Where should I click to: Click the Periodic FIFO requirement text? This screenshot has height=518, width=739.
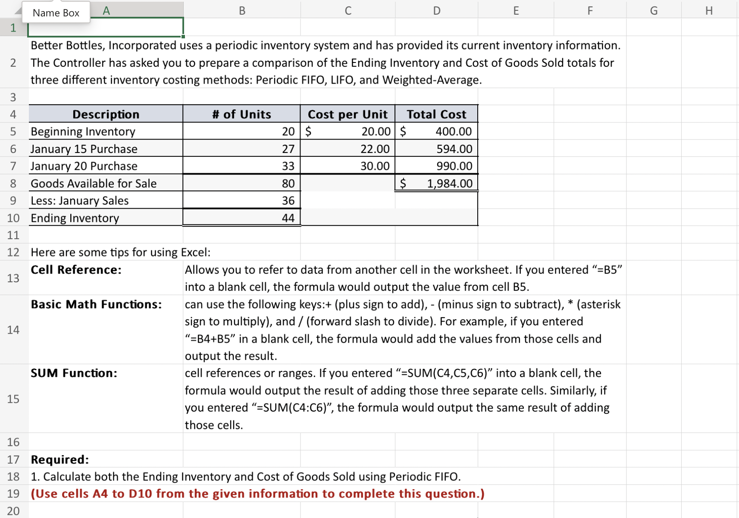point(246,476)
